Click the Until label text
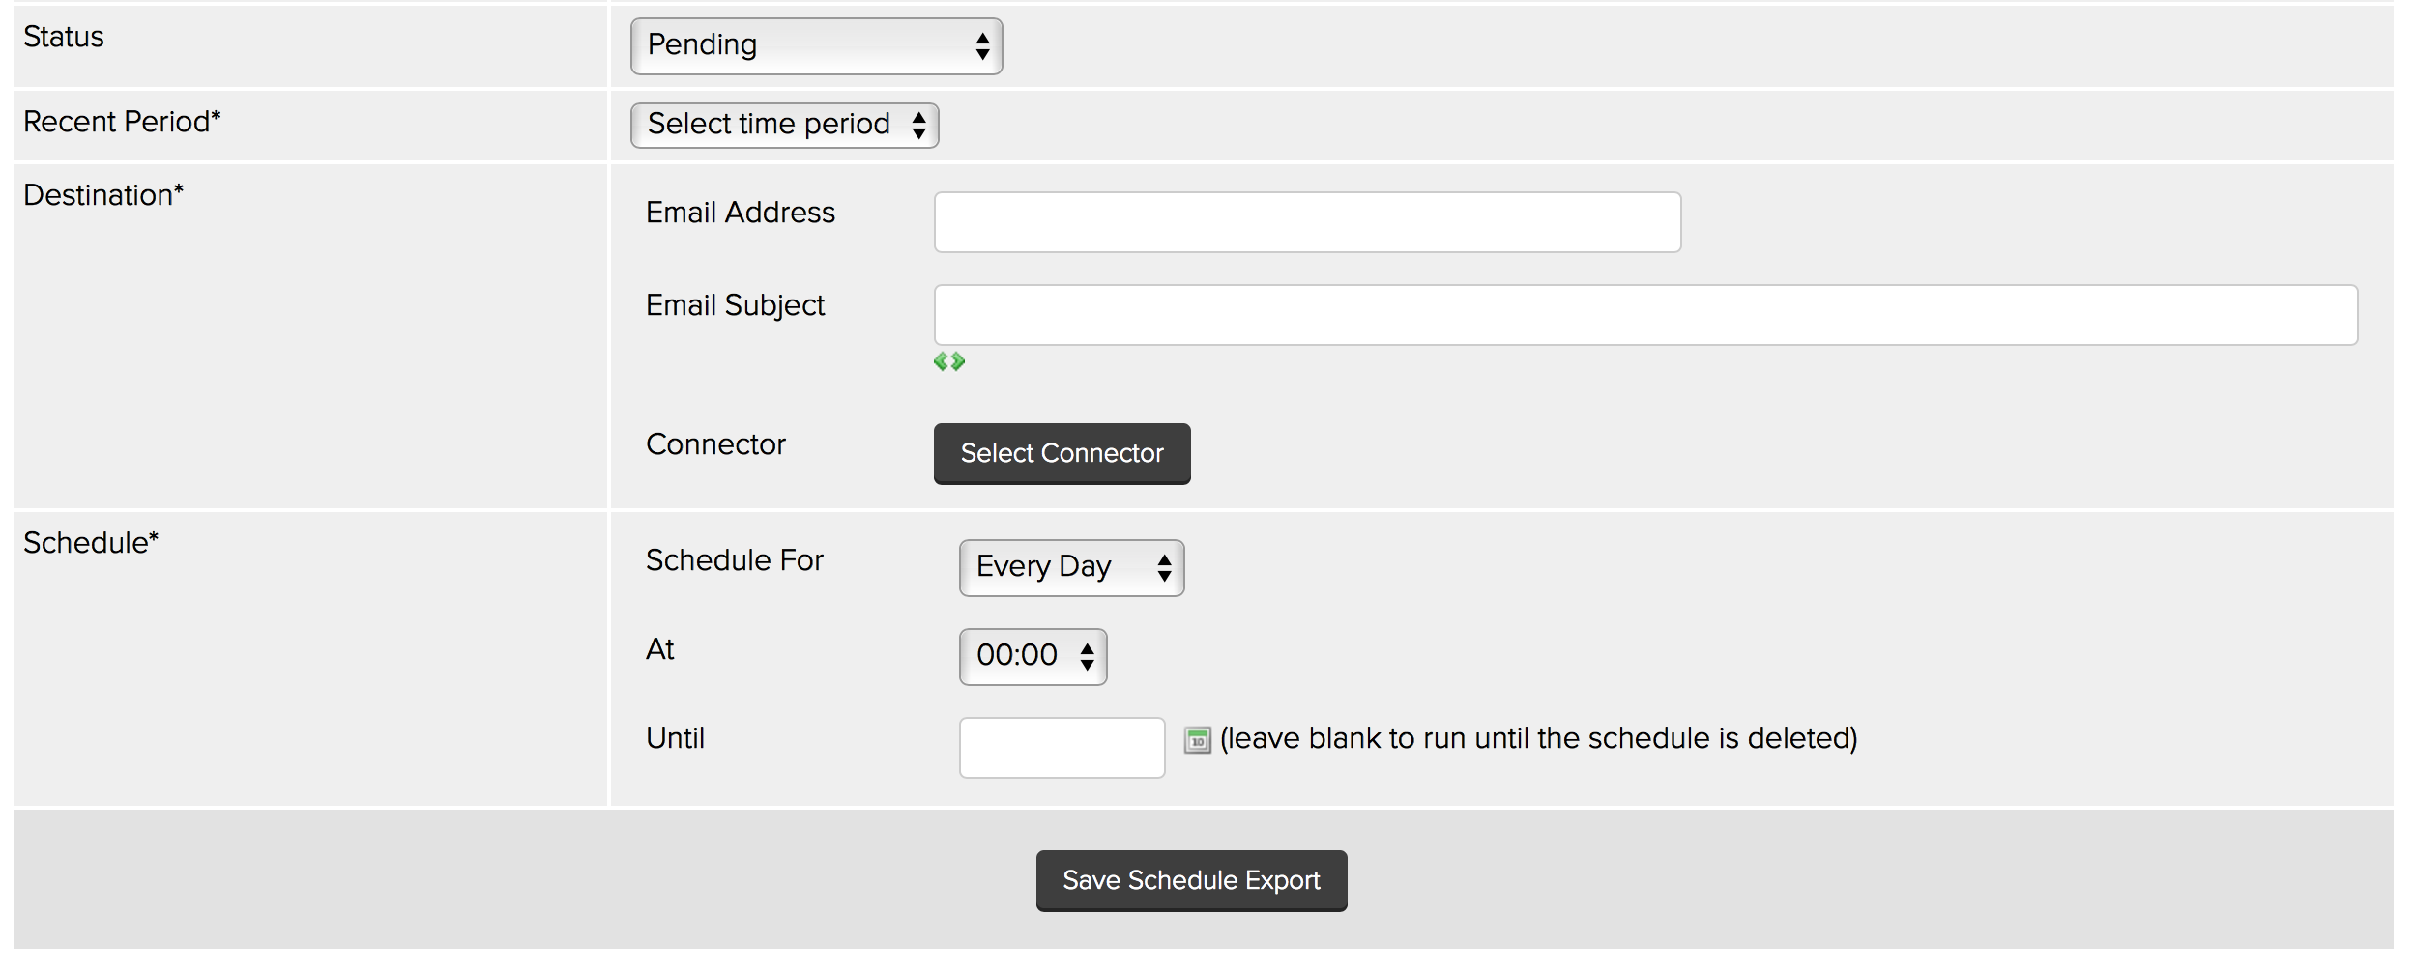Viewport: 2415px width, 972px height. [x=675, y=738]
